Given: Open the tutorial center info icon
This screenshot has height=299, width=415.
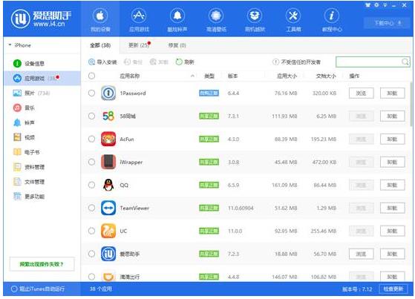Looking at the screenshot, I should 332,16.
